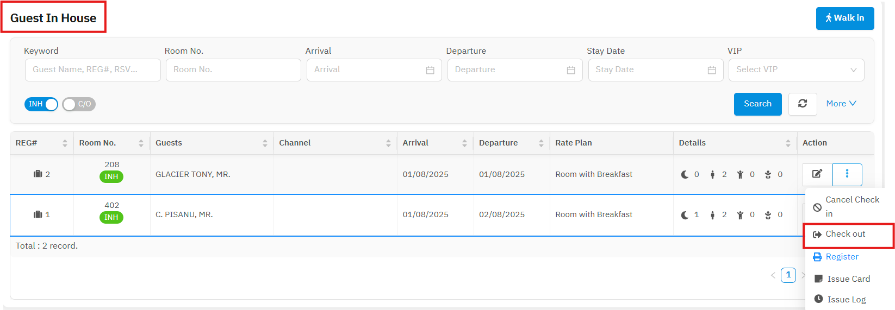The image size is (895, 310).
Task: Open the three-dots action menu for room 208
Action: pos(847,174)
